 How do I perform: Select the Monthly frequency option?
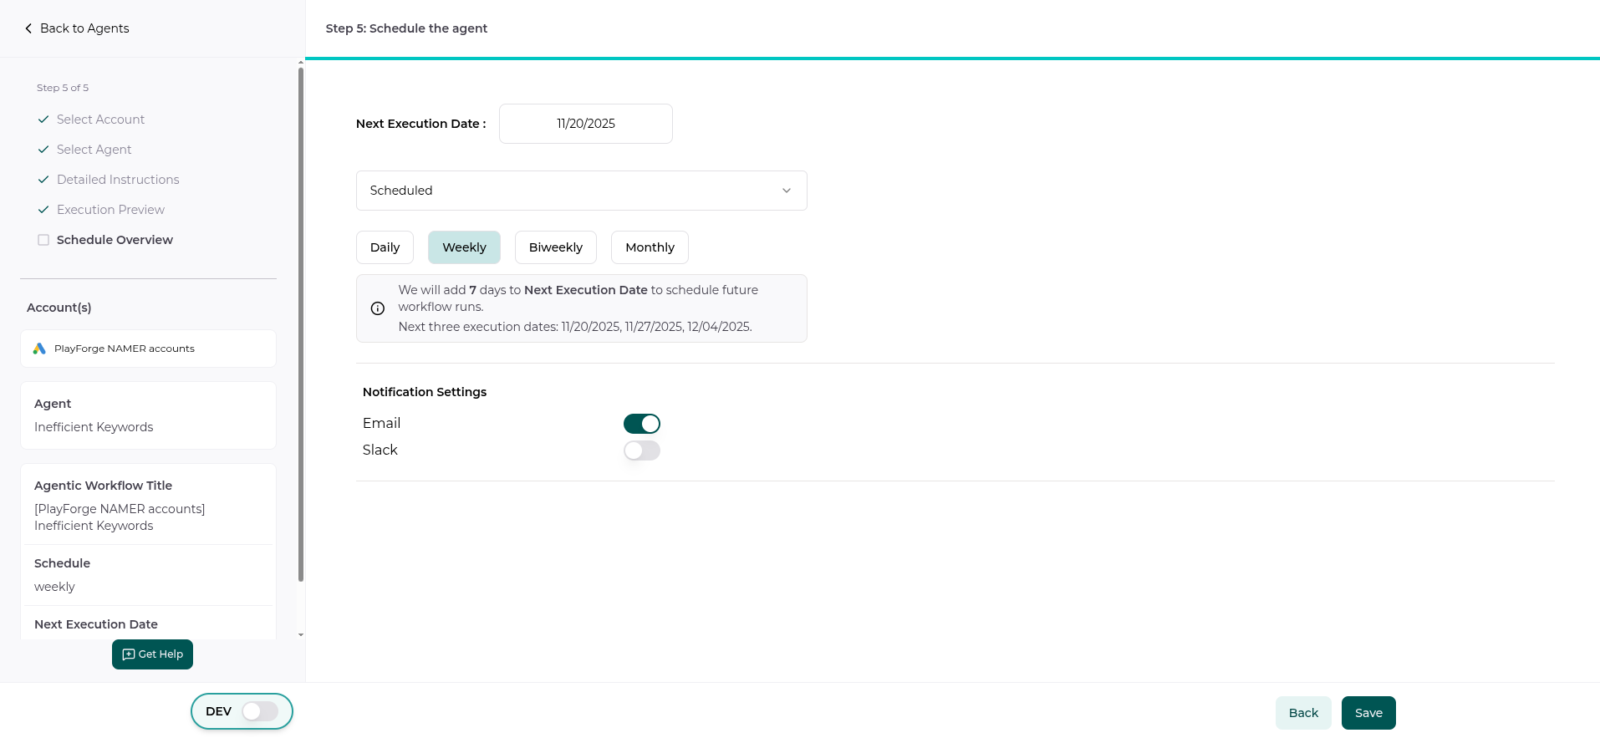tap(650, 247)
